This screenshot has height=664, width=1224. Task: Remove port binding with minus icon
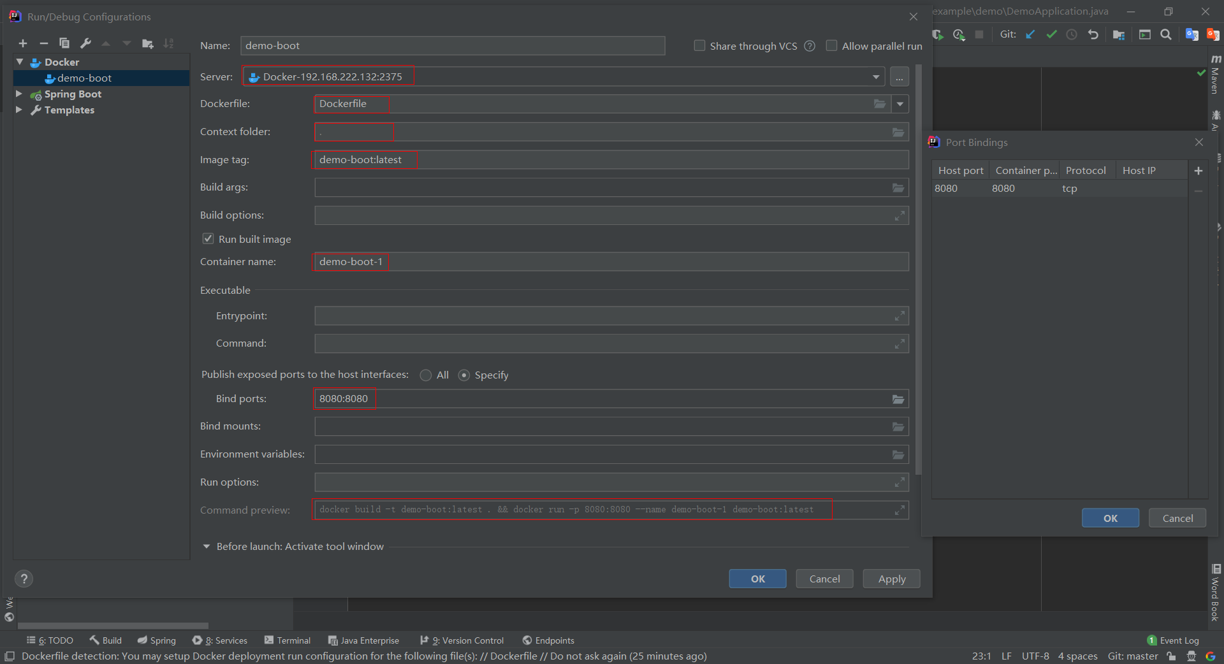coord(1198,191)
